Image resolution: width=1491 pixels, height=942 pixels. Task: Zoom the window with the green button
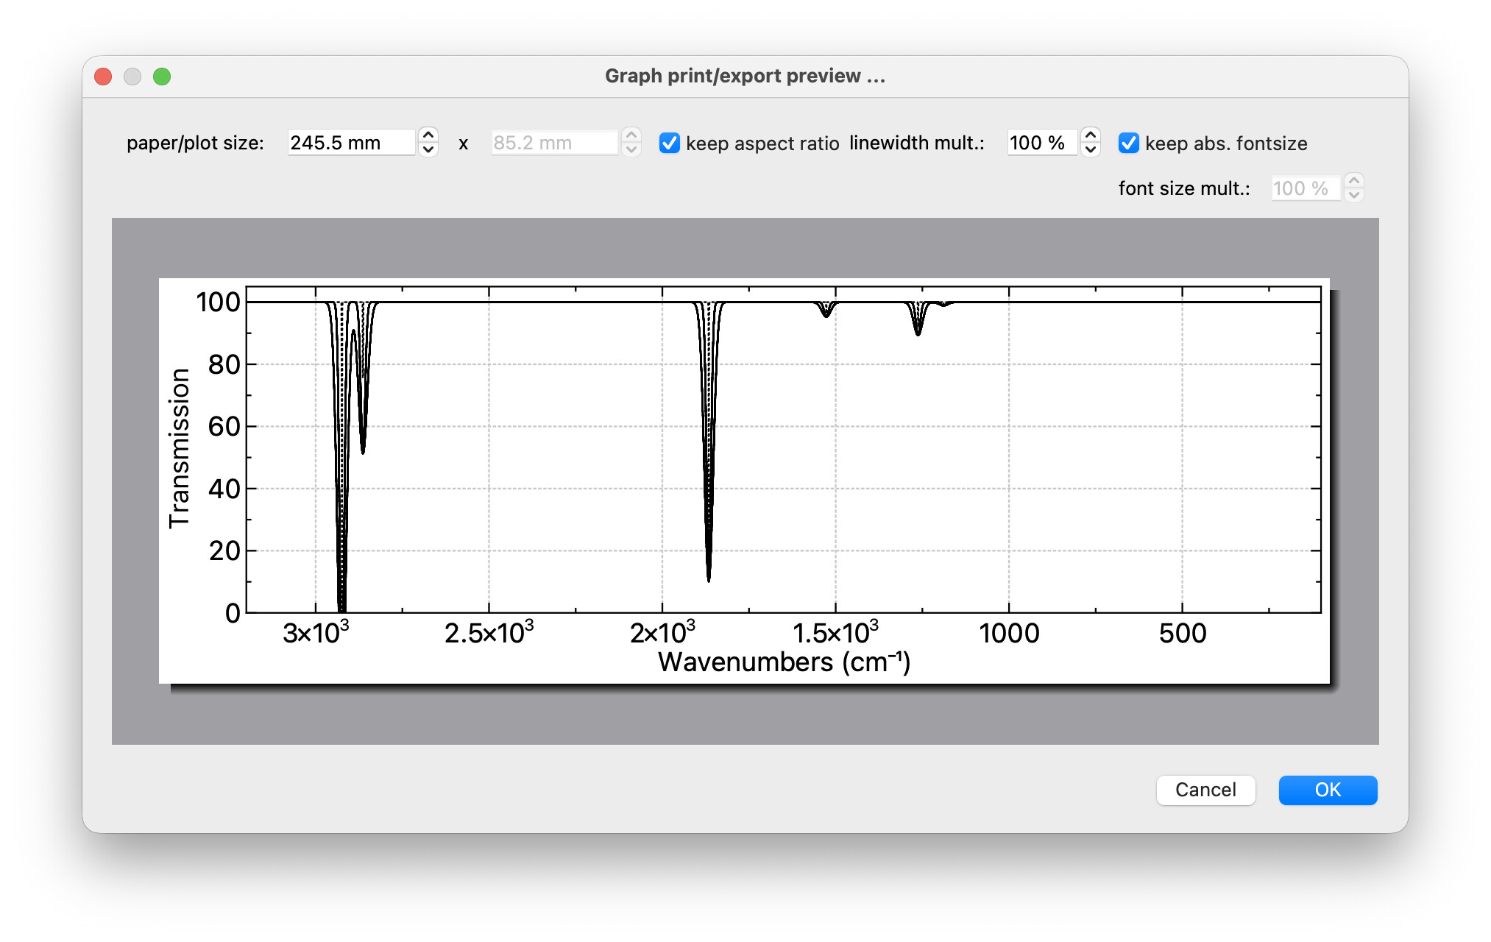162,77
